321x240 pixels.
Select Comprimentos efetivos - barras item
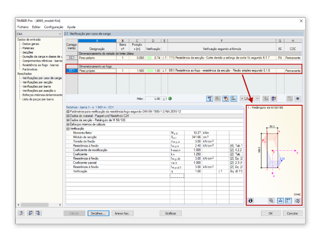coord(42,61)
